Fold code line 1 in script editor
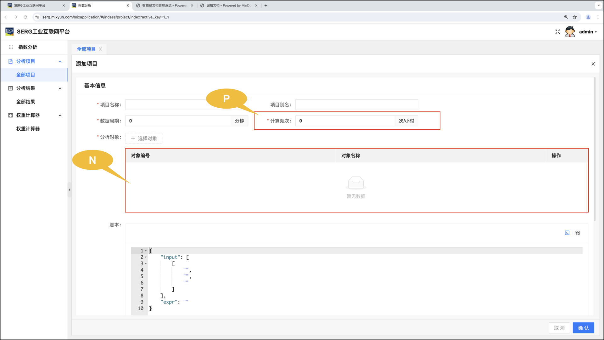 (x=146, y=251)
